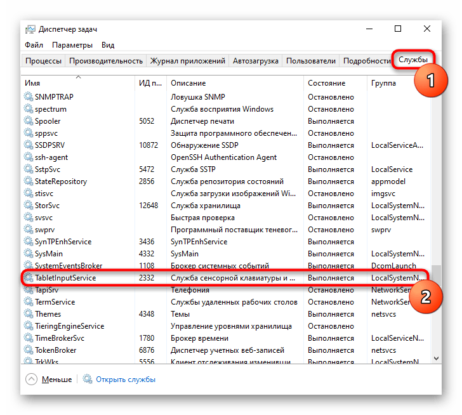The width and height of the screenshot is (462, 415).
Task: Select the SystemEventsBroker row name
Action: coord(69,266)
